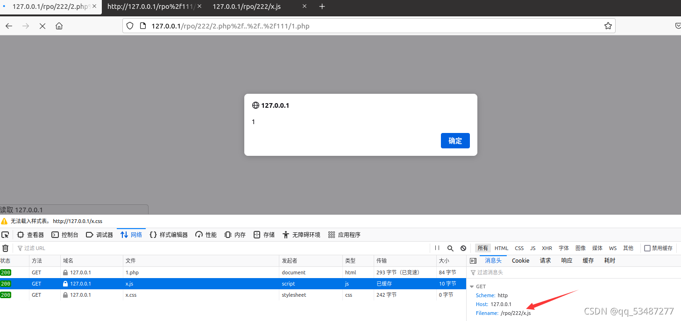The image size is (681, 321).
Task: Open the 控制台 console panel
Action: click(x=65, y=235)
